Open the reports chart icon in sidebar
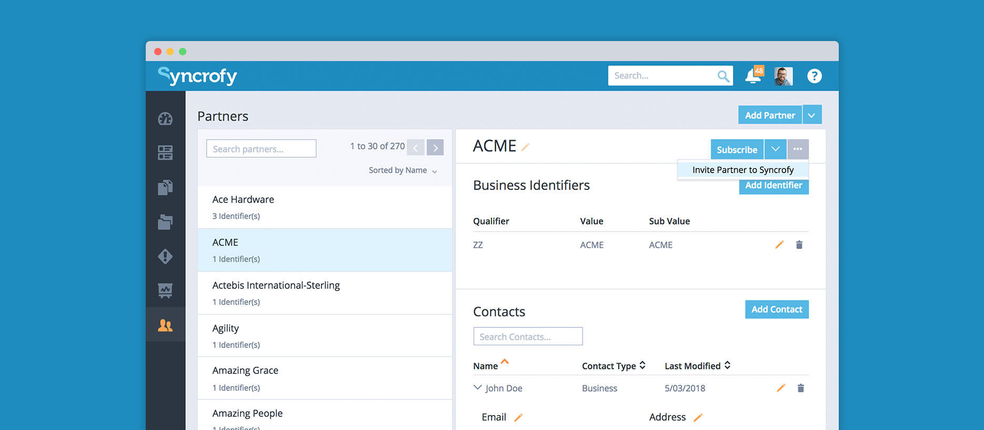This screenshot has height=430, width=984. [x=165, y=291]
